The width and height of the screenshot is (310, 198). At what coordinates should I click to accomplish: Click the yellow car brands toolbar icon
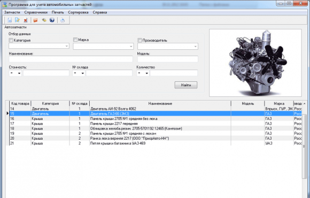tap(44, 20)
